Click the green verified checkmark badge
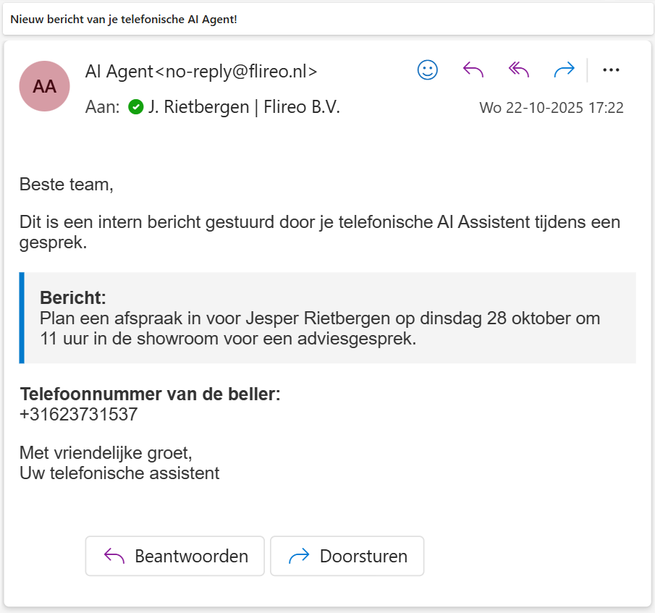The image size is (655, 613). coord(136,106)
